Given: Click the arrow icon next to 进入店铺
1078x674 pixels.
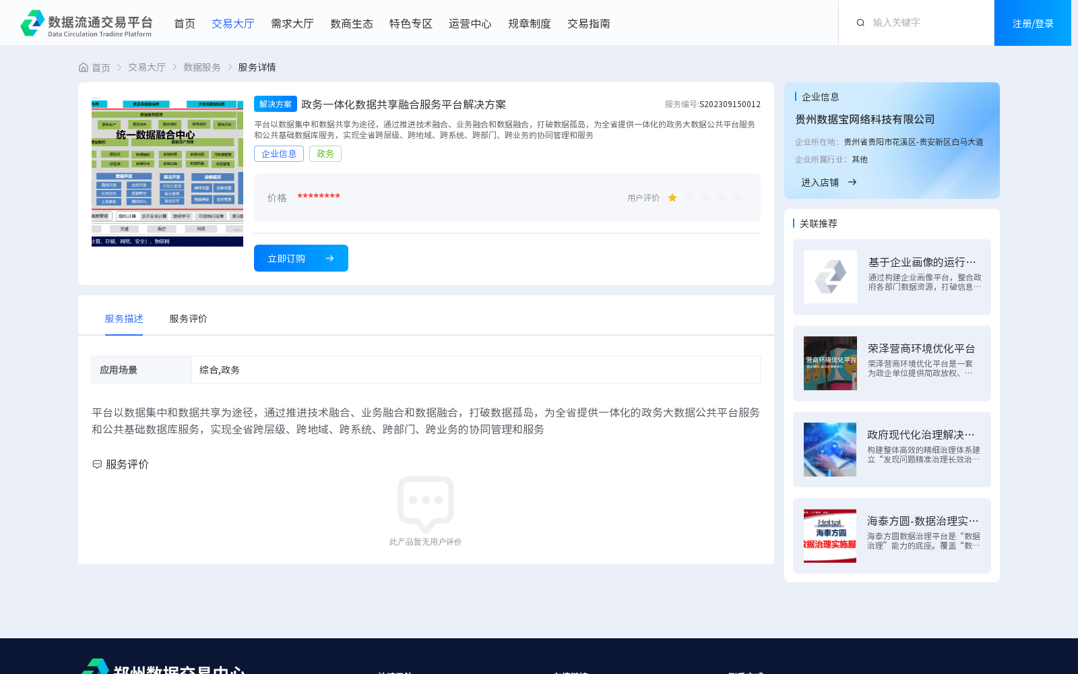Looking at the screenshot, I should click(x=852, y=183).
